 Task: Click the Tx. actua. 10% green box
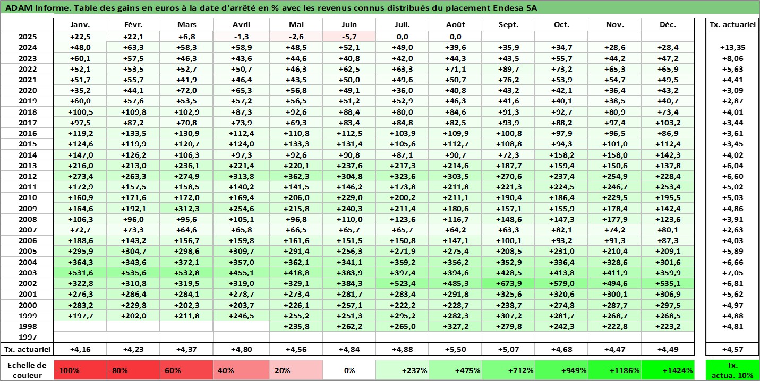(732, 370)
